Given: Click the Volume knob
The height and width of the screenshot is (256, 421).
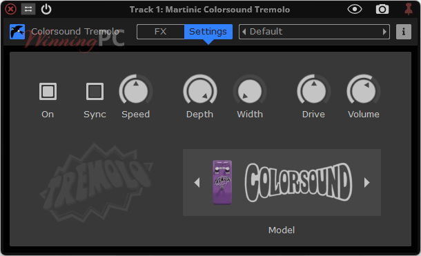Looking at the screenshot, I should pyautogui.click(x=364, y=90).
